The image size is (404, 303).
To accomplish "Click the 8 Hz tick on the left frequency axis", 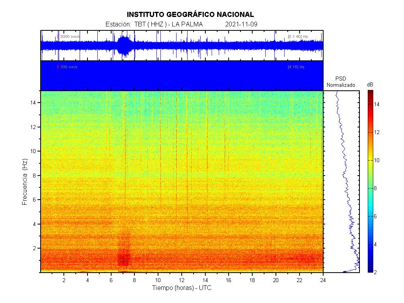I will click(34, 176).
